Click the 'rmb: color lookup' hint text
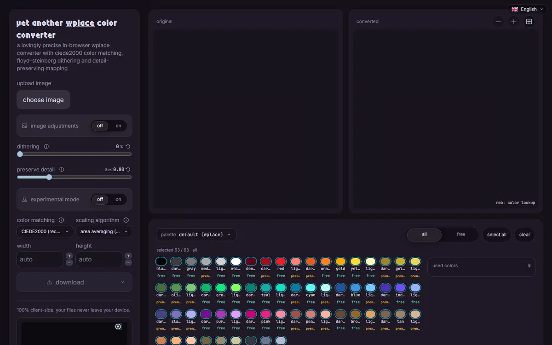Image resolution: width=552 pixels, height=345 pixels. pos(516,202)
